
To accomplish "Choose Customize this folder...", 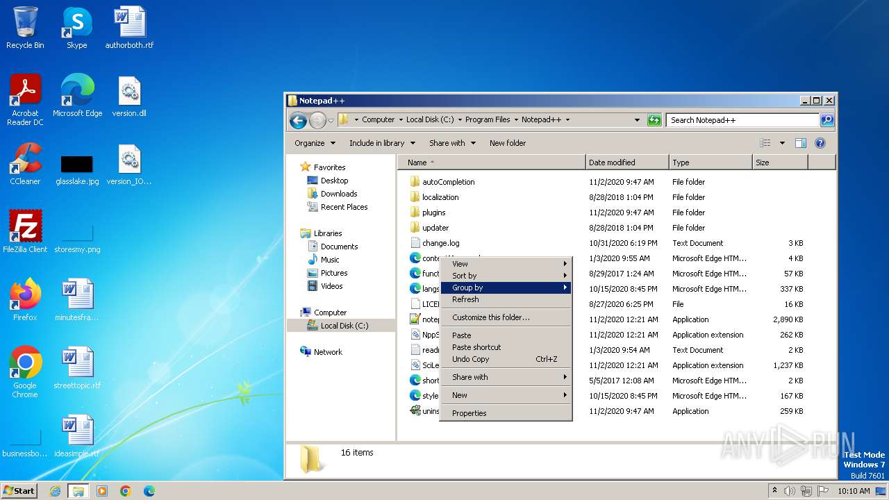I will [x=506, y=317].
